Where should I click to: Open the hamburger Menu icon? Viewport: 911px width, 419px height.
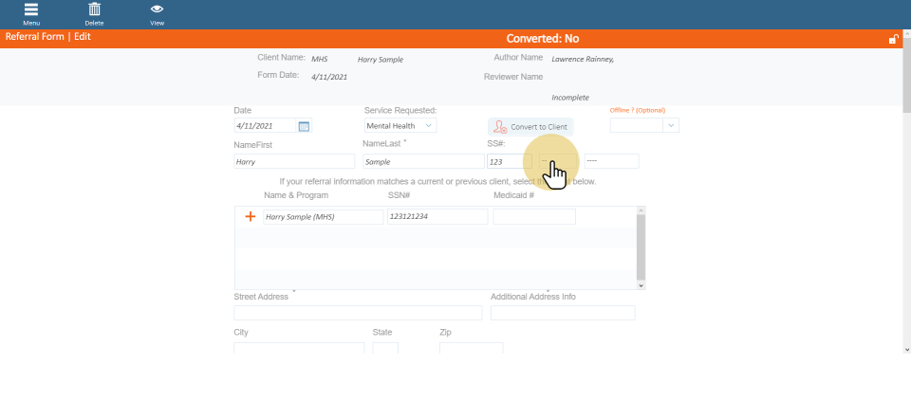pos(31,10)
